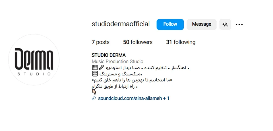Click the add similar accounts person icon
The height and width of the screenshot is (131, 273).
coord(225,24)
